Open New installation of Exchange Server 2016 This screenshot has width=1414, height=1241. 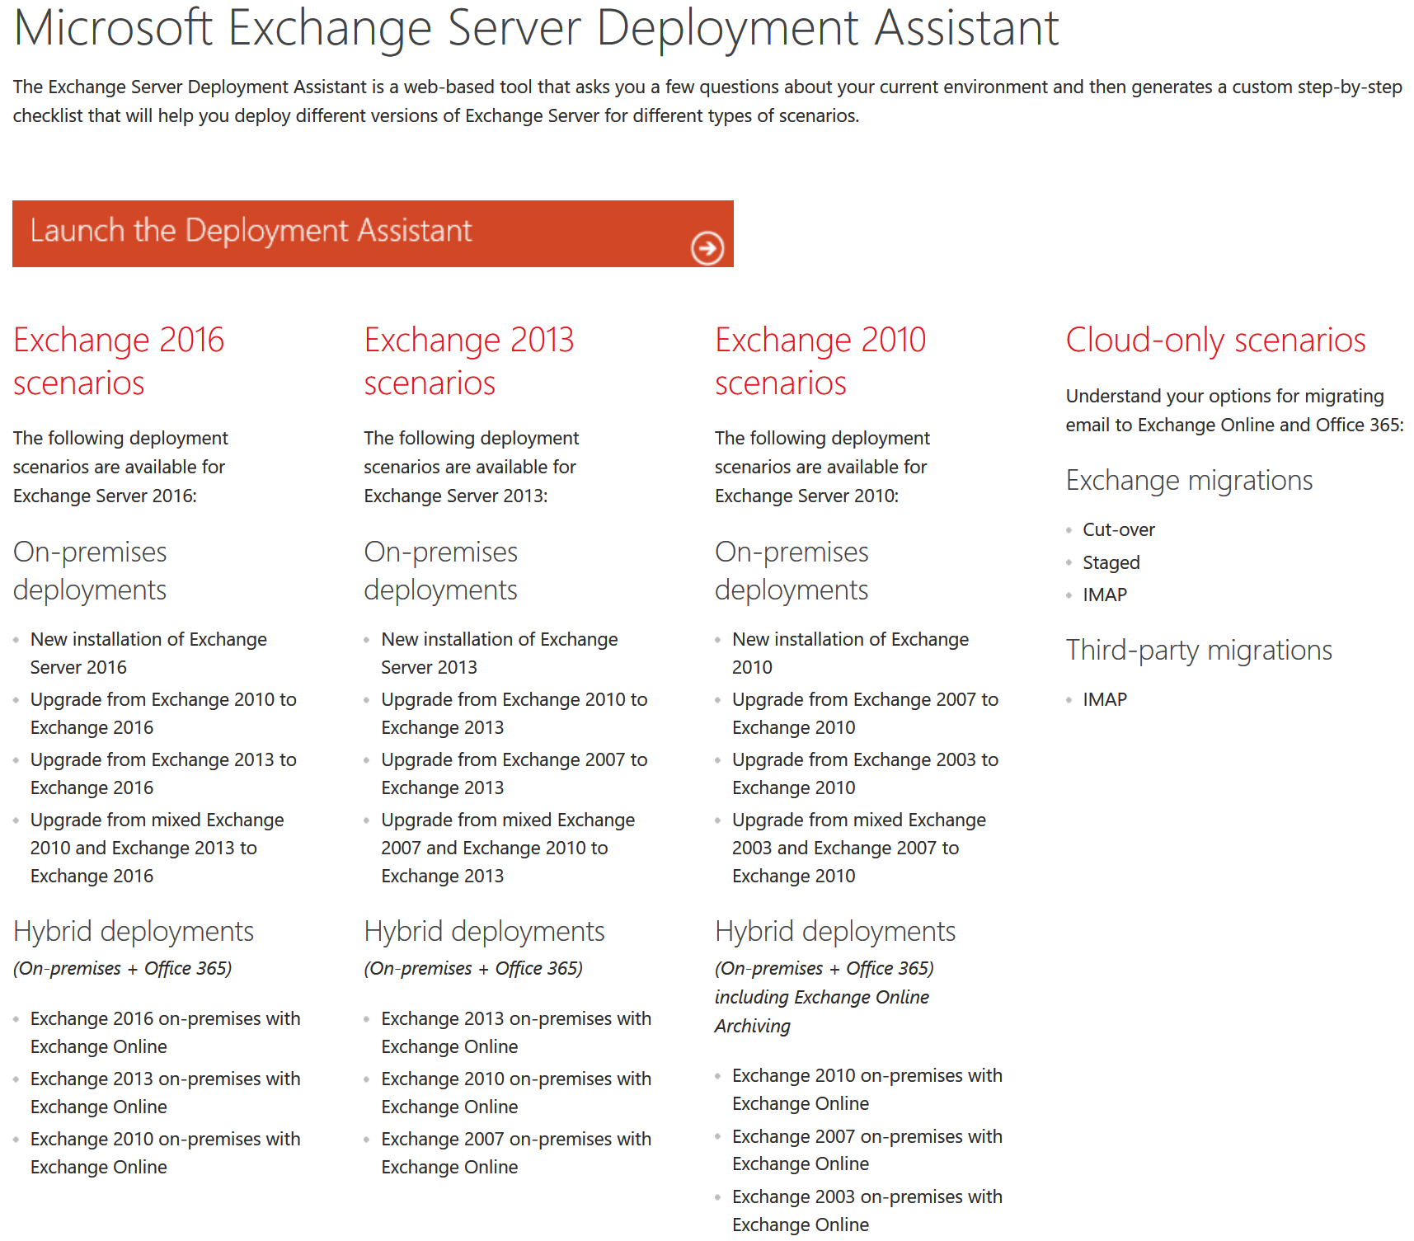(148, 653)
